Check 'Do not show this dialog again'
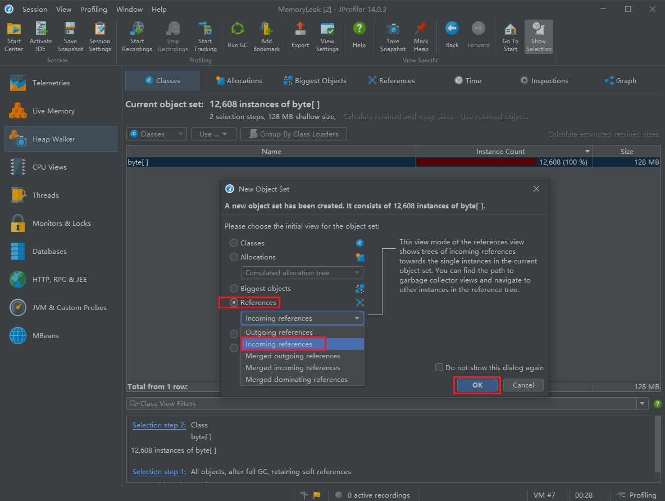Screen dimensions: 665x501 439,367
